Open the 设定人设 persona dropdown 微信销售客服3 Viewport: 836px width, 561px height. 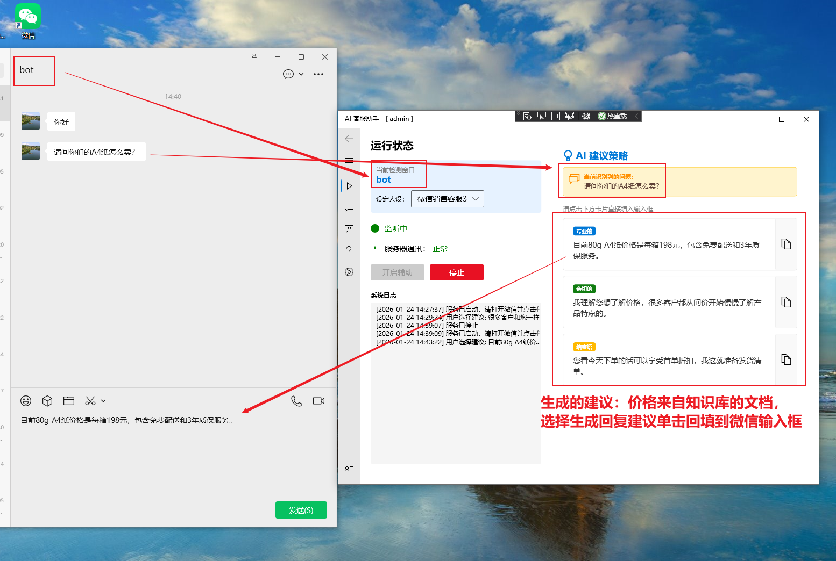pyautogui.click(x=448, y=199)
